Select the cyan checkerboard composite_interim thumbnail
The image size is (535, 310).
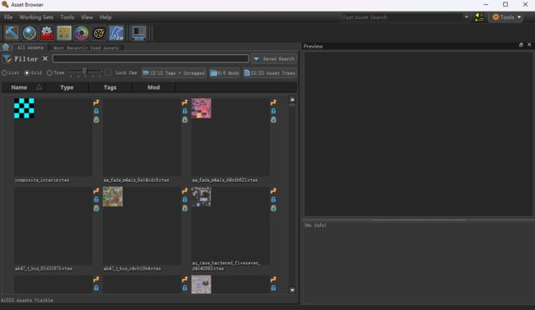24,108
